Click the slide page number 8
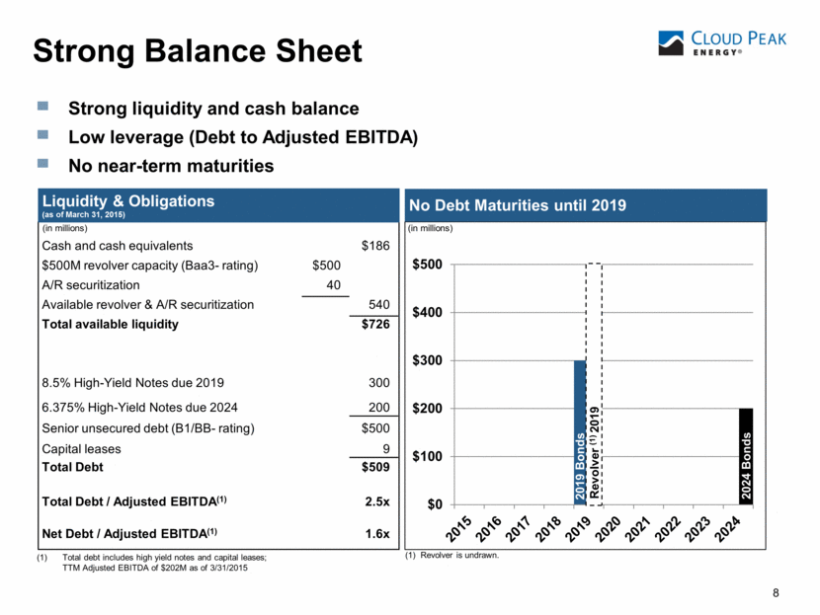Viewport: 820px width, 615px height. coord(777,593)
